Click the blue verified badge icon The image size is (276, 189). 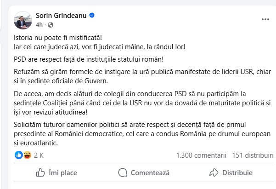(x=92, y=16)
